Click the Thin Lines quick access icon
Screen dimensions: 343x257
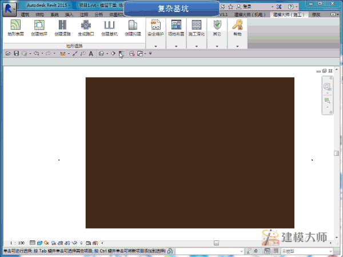[x=121, y=53]
